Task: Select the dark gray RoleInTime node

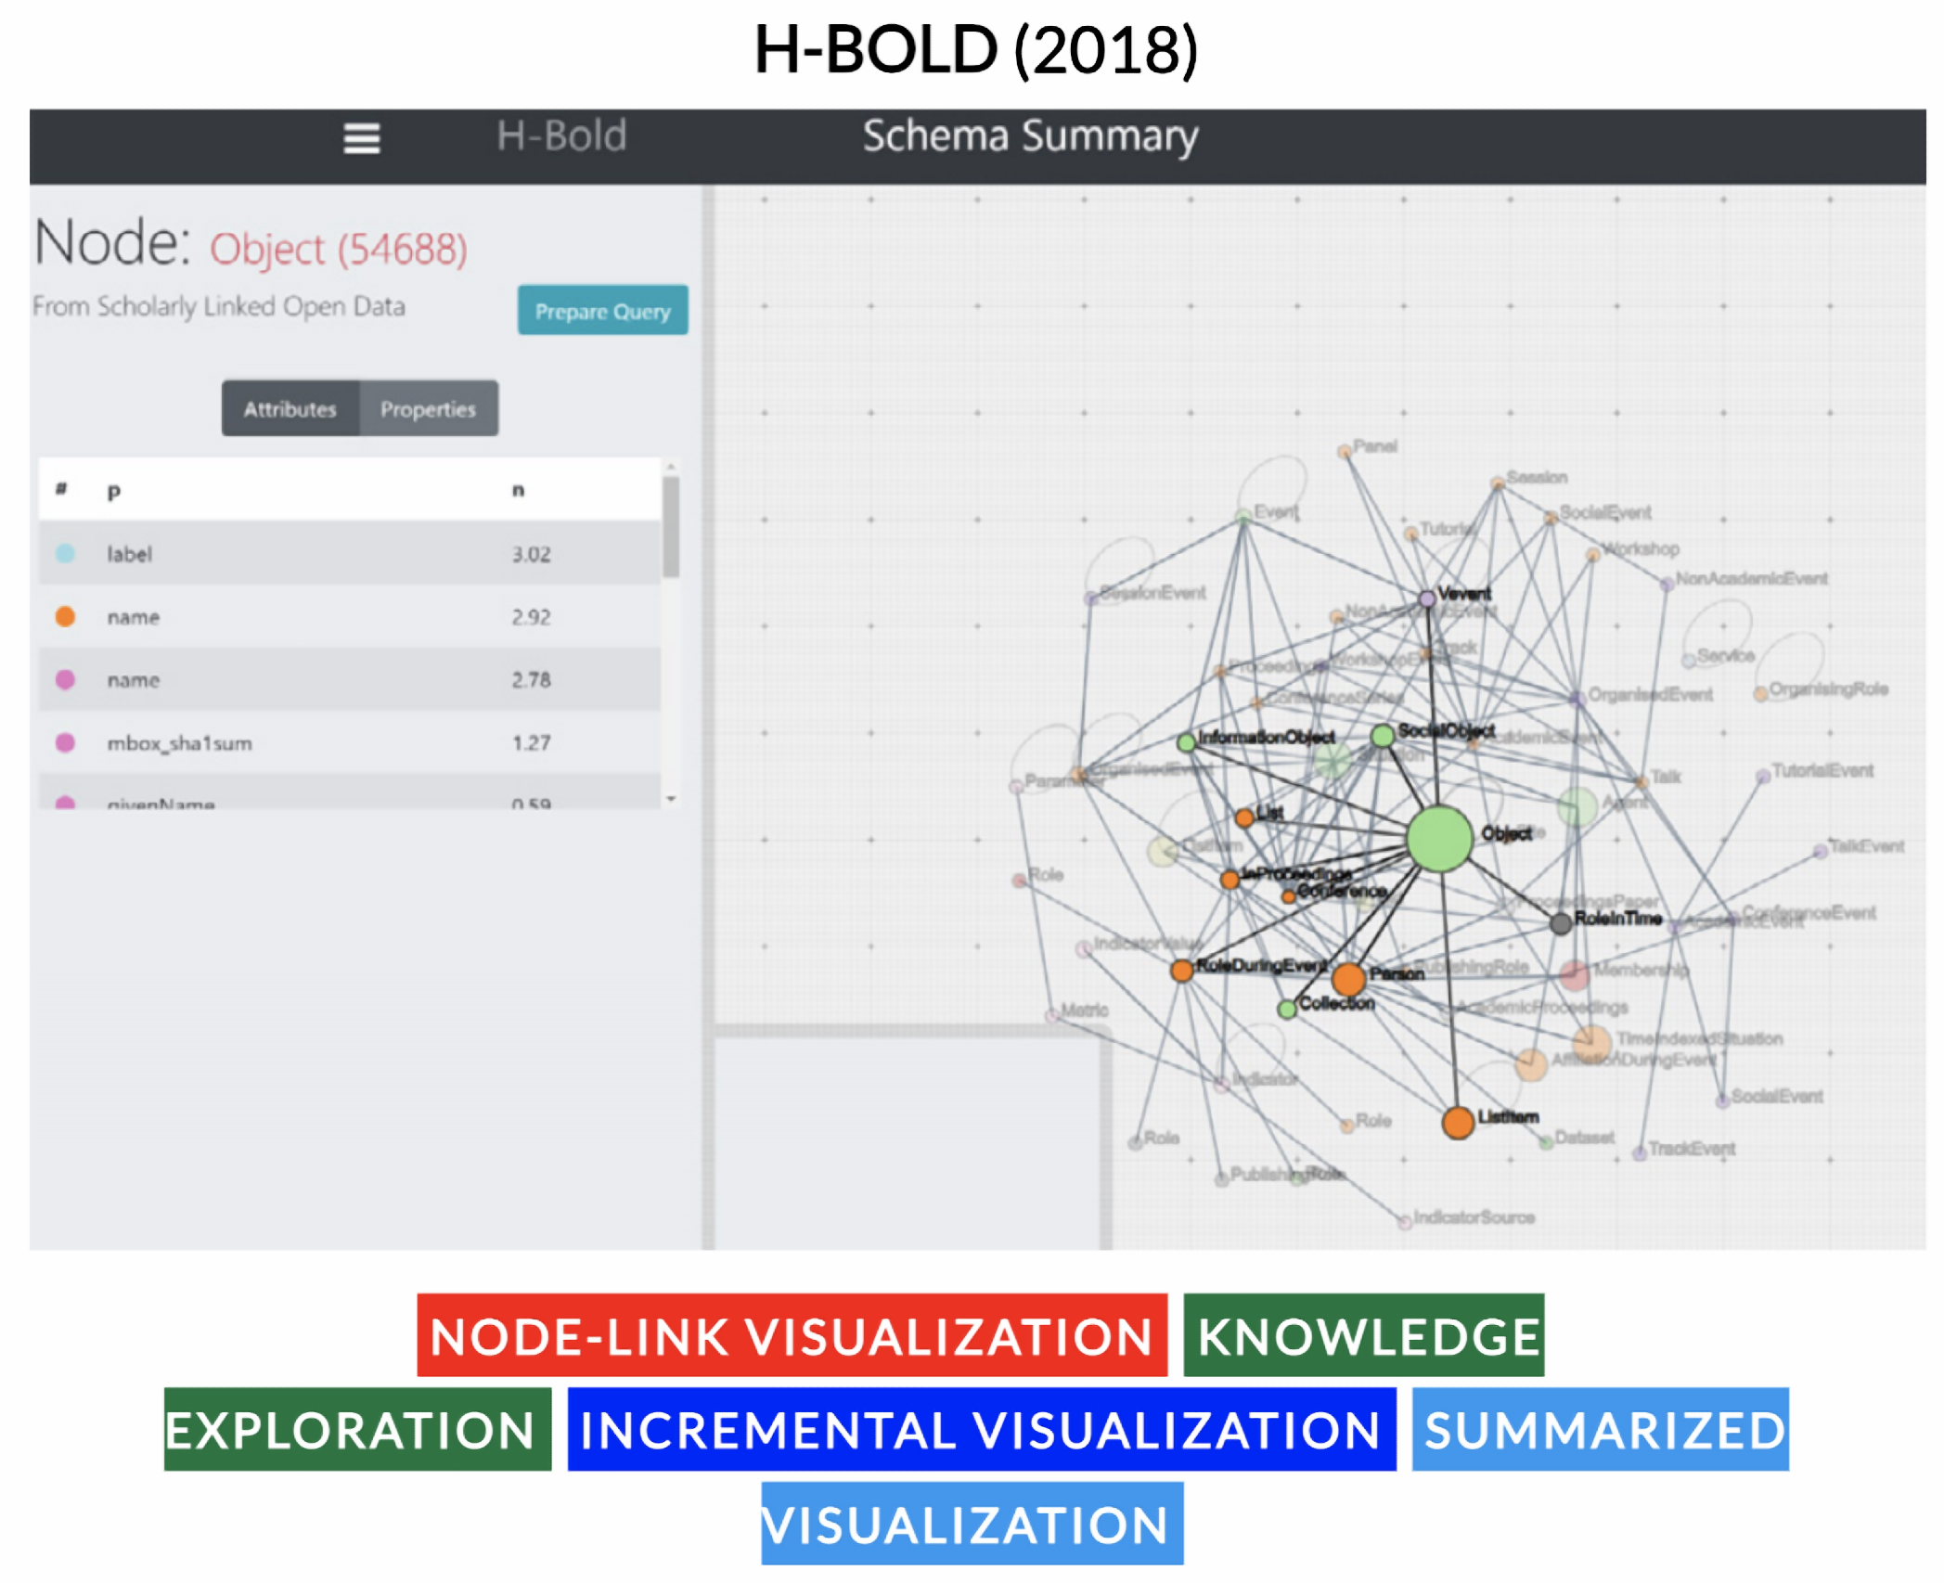Action: pyautogui.click(x=1561, y=922)
